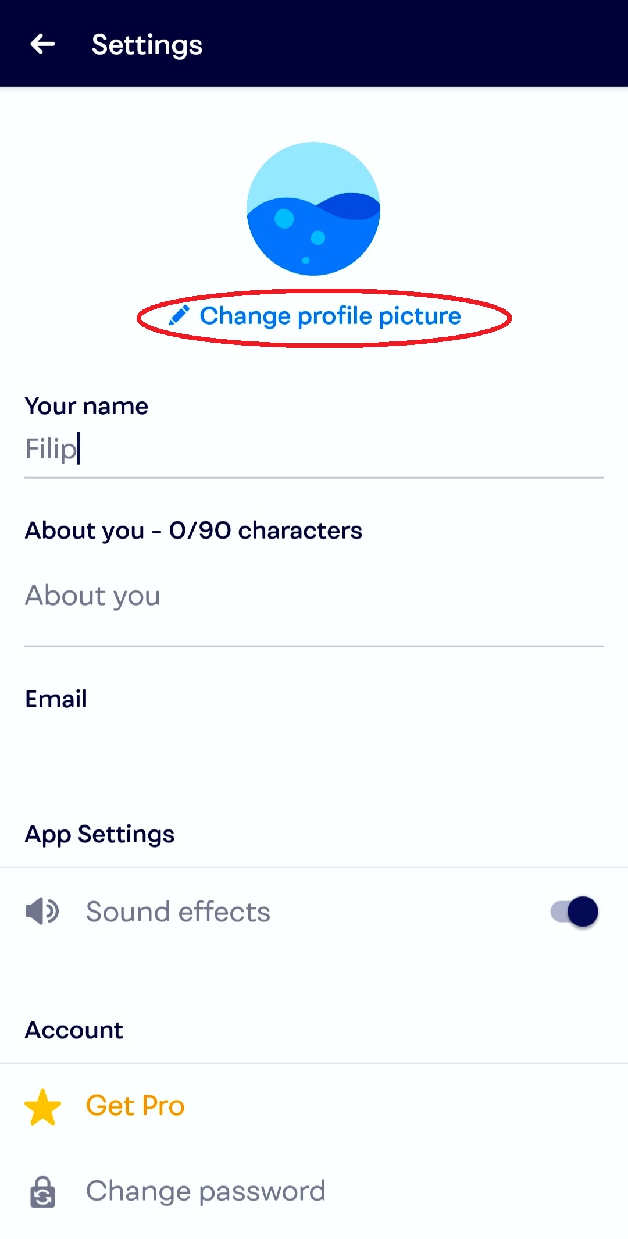Open the Change password option
Viewport: 628px width, 1239px height.
click(x=205, y=1191)
